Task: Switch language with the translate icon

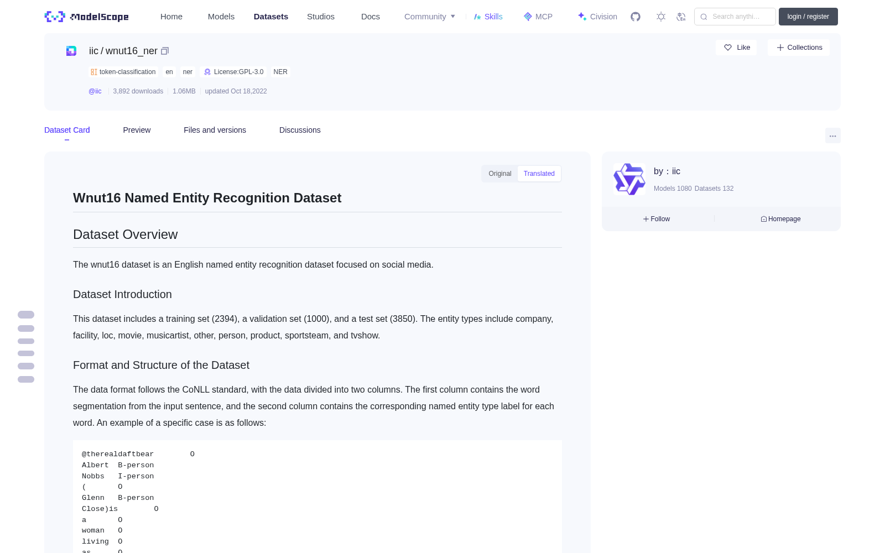Action: coord(681,17)
